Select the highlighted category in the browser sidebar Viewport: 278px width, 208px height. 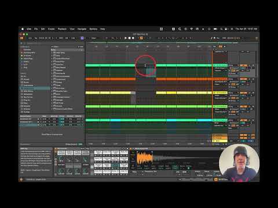pos(35,88)
